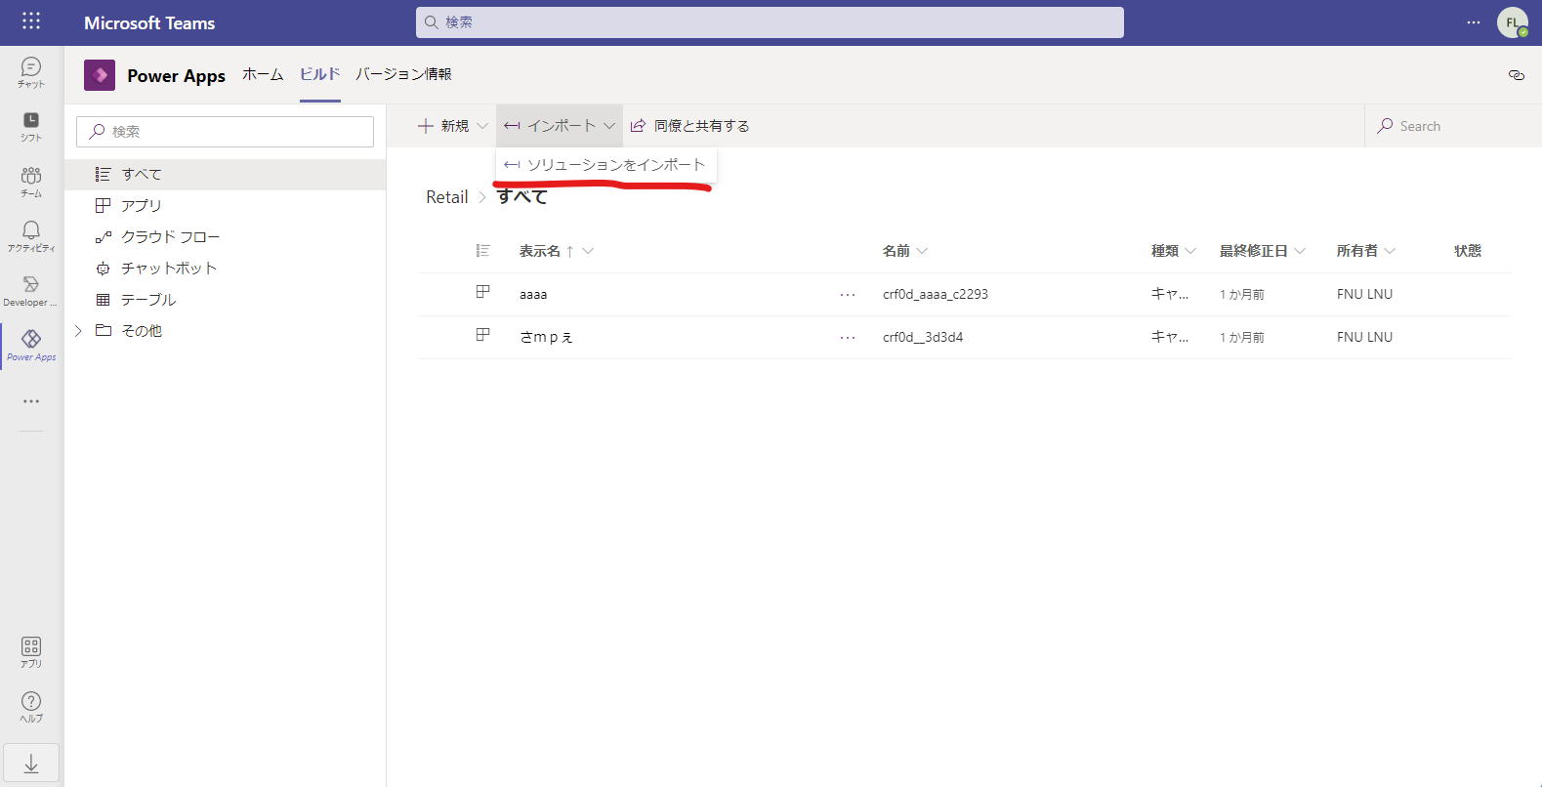Open the さｍｐえ app name
This screenshot has width=1542, height=787.
[546, 337]
